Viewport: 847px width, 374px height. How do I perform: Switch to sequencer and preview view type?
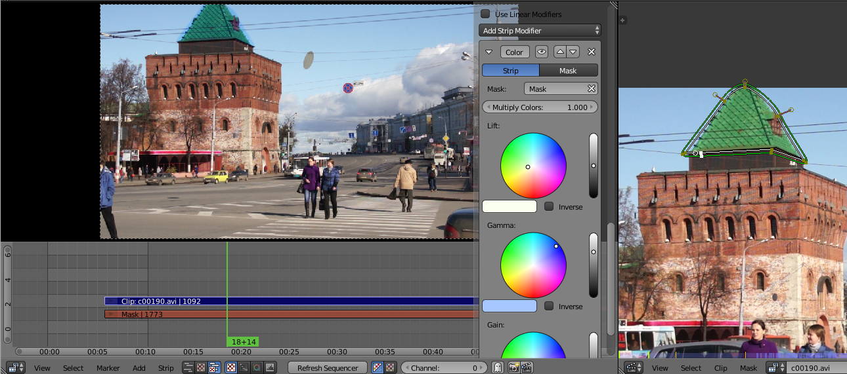pyautogui.click(x=214, y=367)
